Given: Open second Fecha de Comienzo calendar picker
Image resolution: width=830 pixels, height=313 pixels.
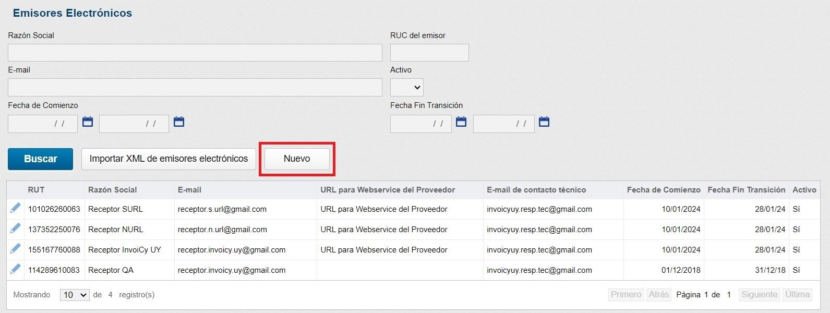Looking at the screenshot, I should point(179,122).
